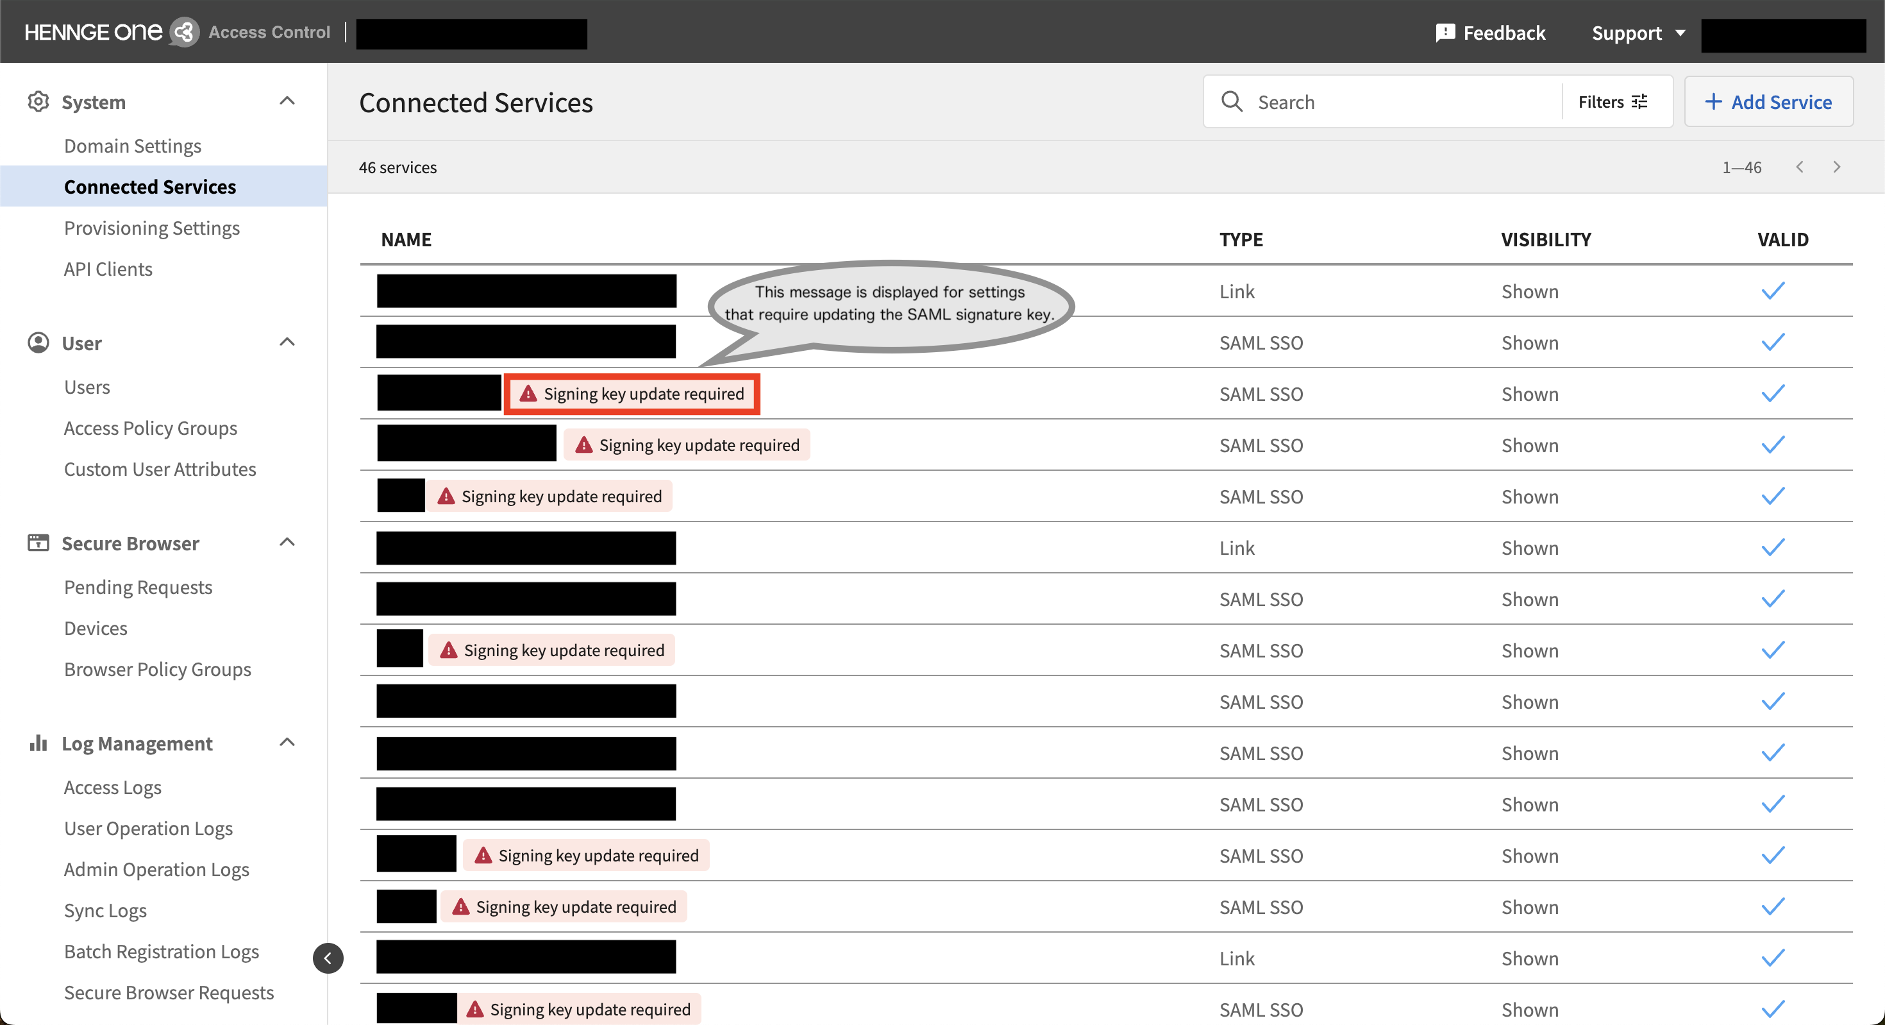Click the 1—46 pagination range text
The image size is (1885, 1025).
1741,167
